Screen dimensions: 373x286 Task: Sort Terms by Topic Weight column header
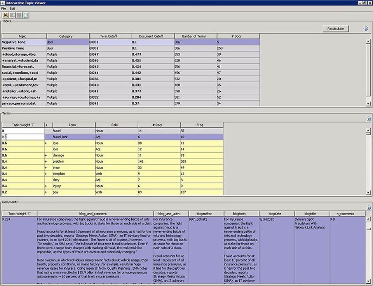[x=23, y=125]
